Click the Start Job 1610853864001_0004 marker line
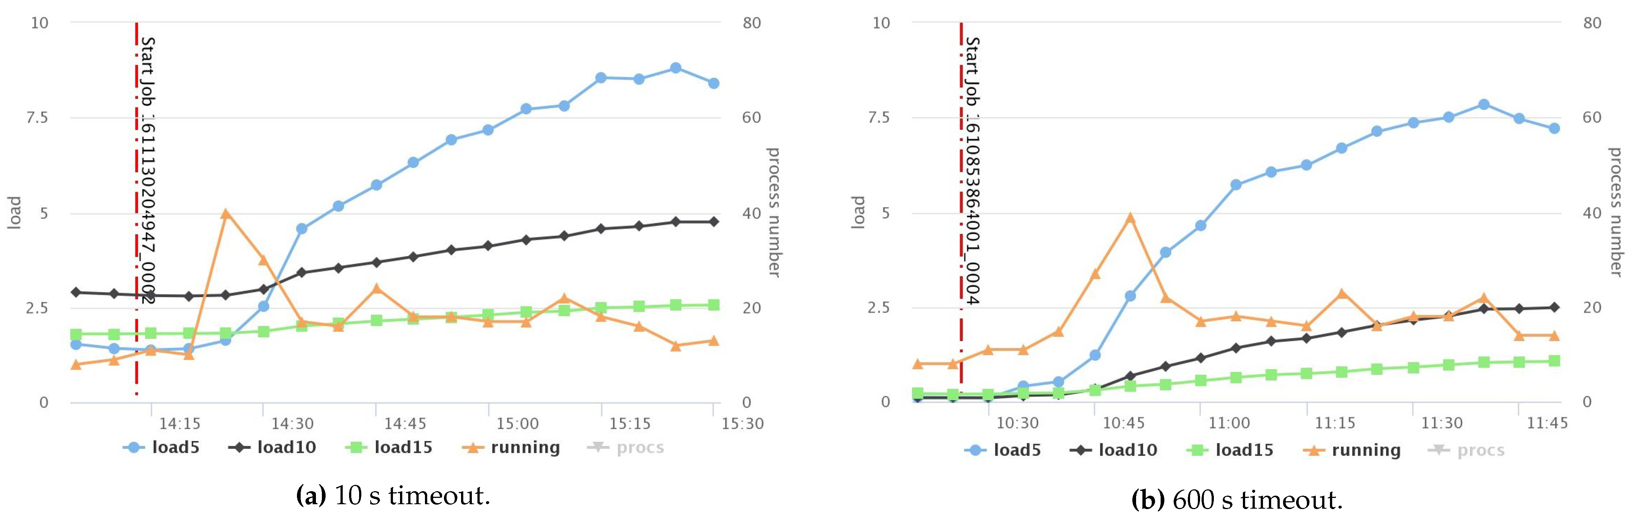Viewport: 1631px width, 515px height. click(x=961, y=190)
